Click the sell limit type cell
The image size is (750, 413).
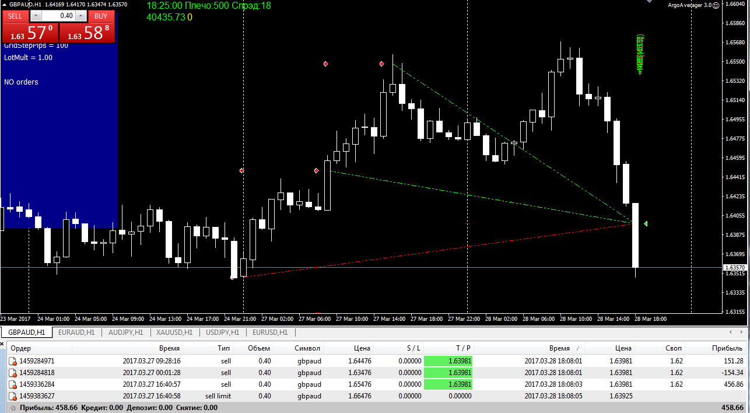pyautogui.click(x=218, y=396)
